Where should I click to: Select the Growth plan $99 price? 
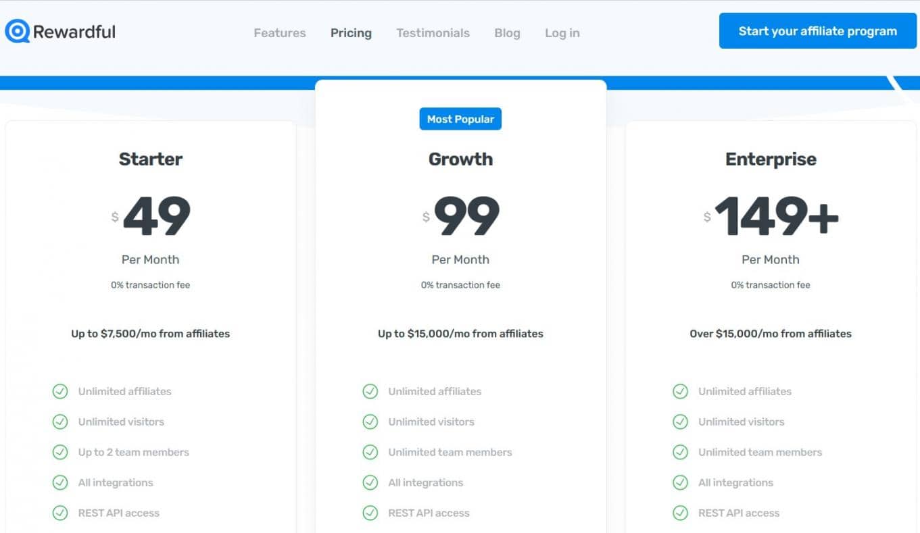pos(466,216)
